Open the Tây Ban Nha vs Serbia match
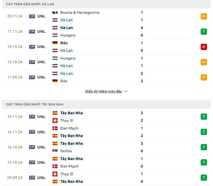Screen dimensions: 213x186 (106, 147)
